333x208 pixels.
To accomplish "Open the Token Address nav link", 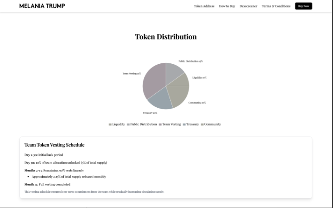I will 204,6.
